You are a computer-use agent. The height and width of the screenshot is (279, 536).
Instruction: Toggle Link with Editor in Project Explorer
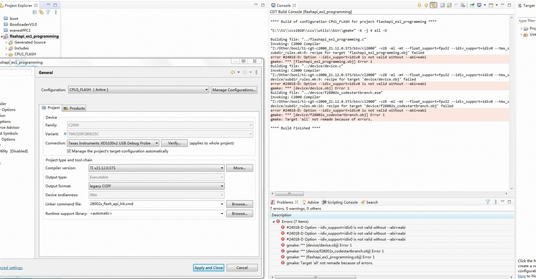tap(41, 12)
